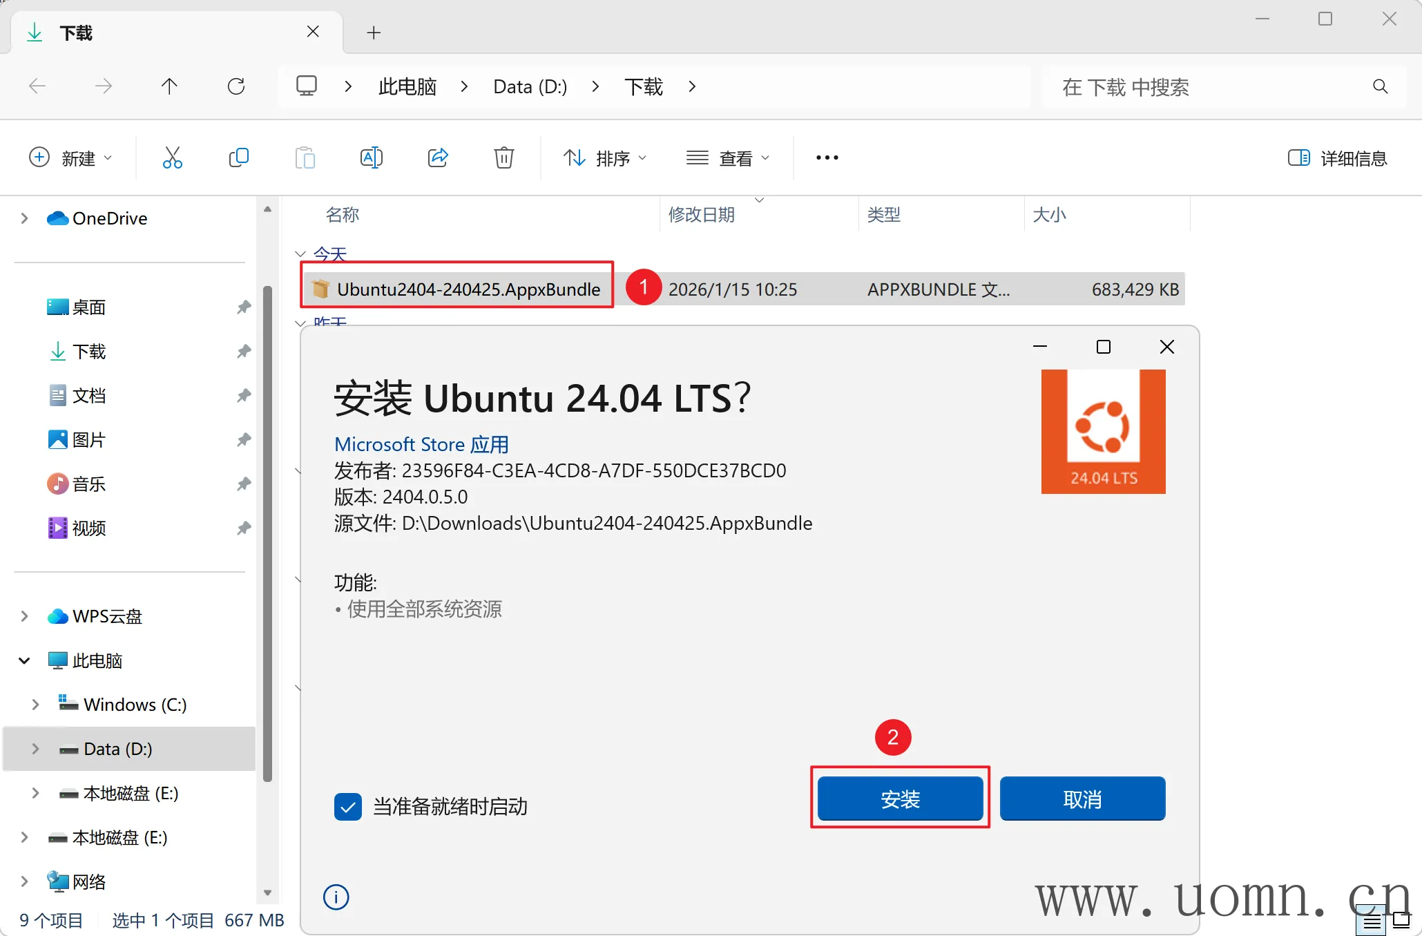Uncheck the 当准备就绪时启动 checkbox
1422x936 pixels.
348,806
